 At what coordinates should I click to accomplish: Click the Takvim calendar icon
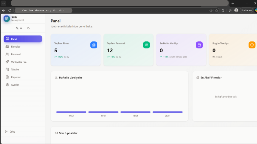tap(7, 69)
